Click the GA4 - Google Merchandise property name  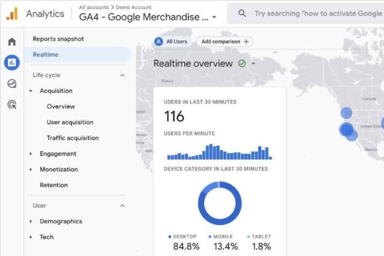pyautogui.click(x=144, y=17)
